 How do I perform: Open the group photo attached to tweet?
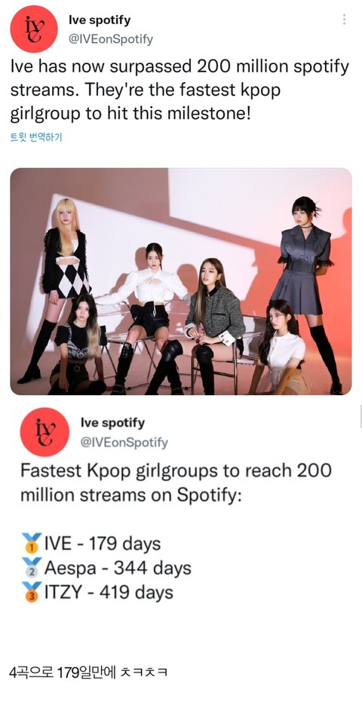point(181,281)
